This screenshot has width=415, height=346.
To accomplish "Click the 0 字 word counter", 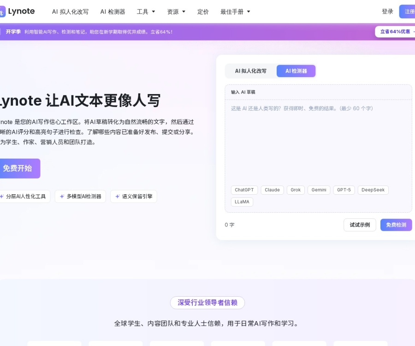I will point(230,225).
